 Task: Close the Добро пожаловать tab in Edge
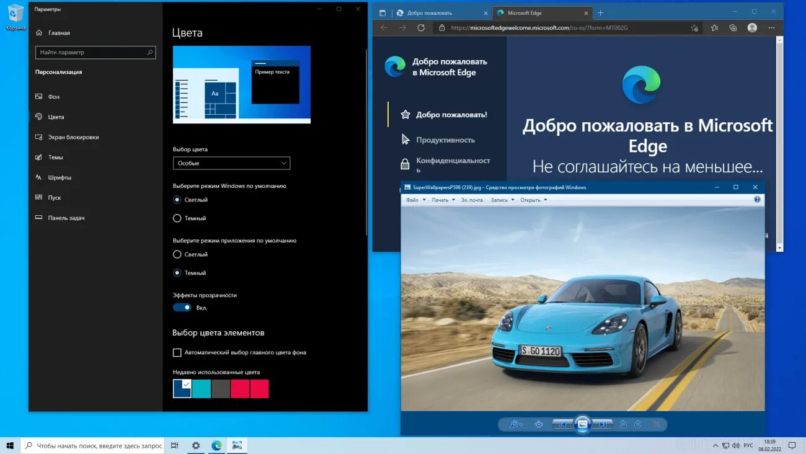(x=484, y=12)
